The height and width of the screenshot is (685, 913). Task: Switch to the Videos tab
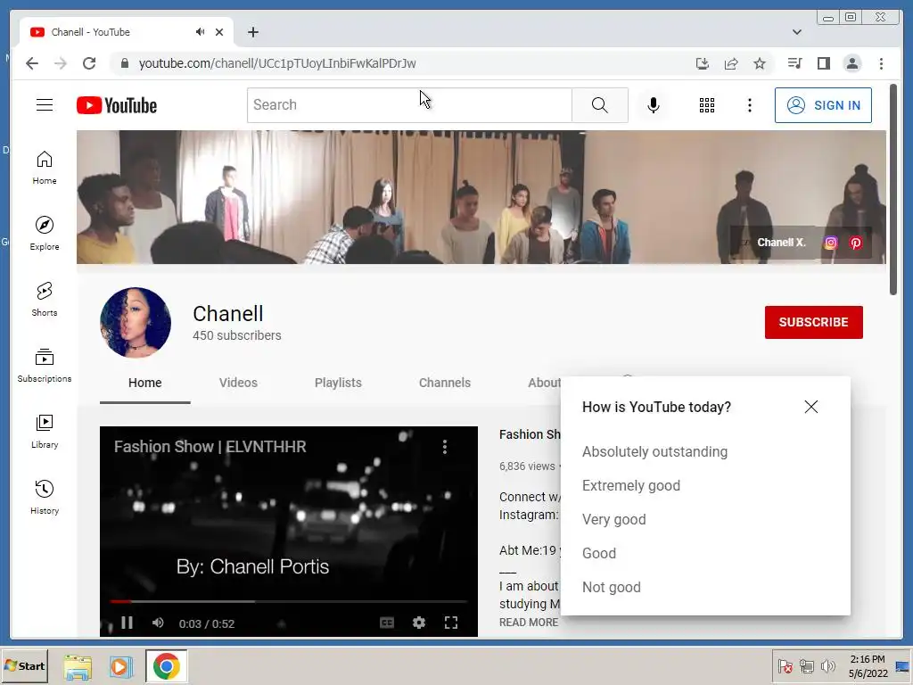point(238,383)
